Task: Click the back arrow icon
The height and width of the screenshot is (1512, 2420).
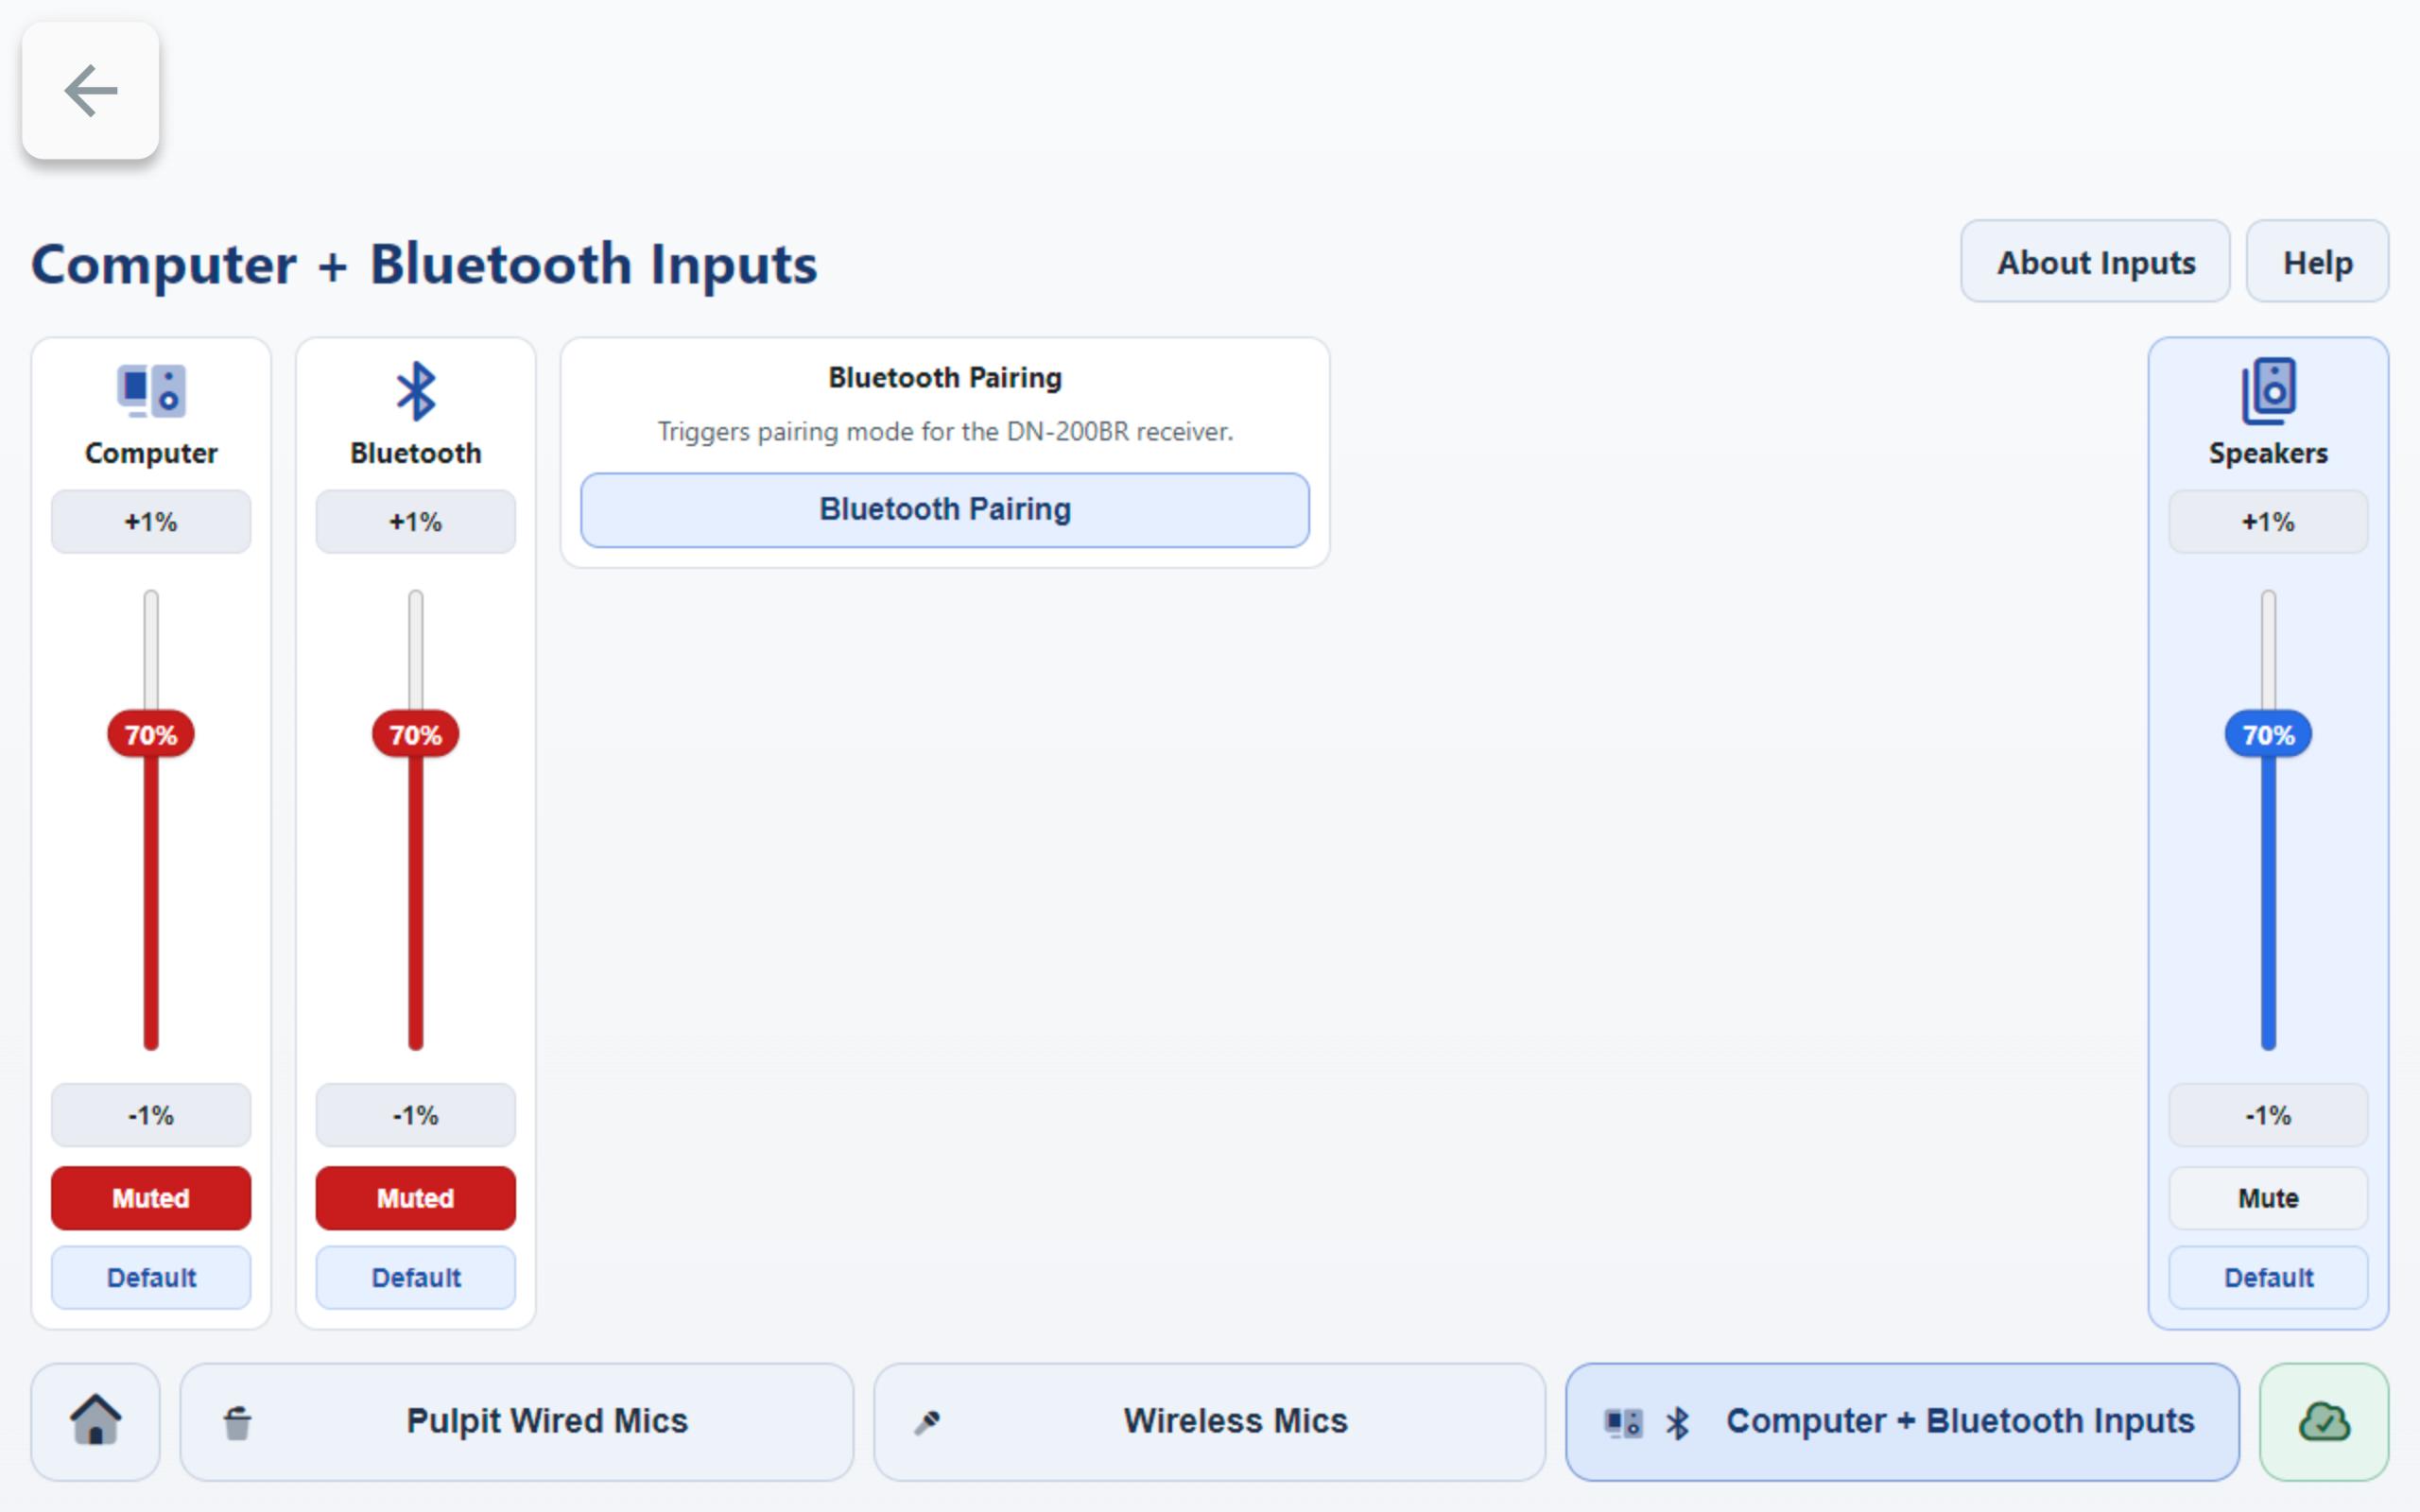Action: click(90, 90)
